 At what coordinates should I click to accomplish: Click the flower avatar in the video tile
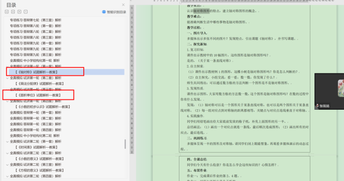[341, 88]
